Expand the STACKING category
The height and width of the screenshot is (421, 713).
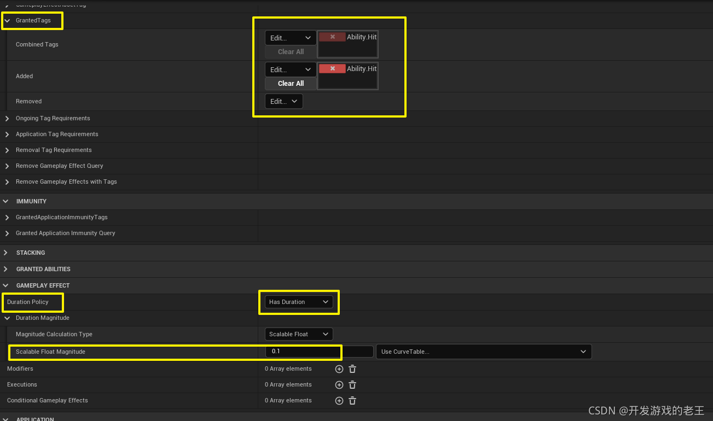pyautogui.click(x=5, y=253)
